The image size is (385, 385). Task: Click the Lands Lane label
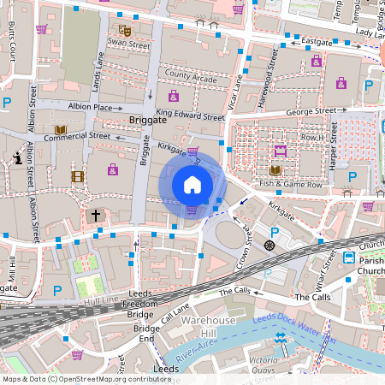98,72
